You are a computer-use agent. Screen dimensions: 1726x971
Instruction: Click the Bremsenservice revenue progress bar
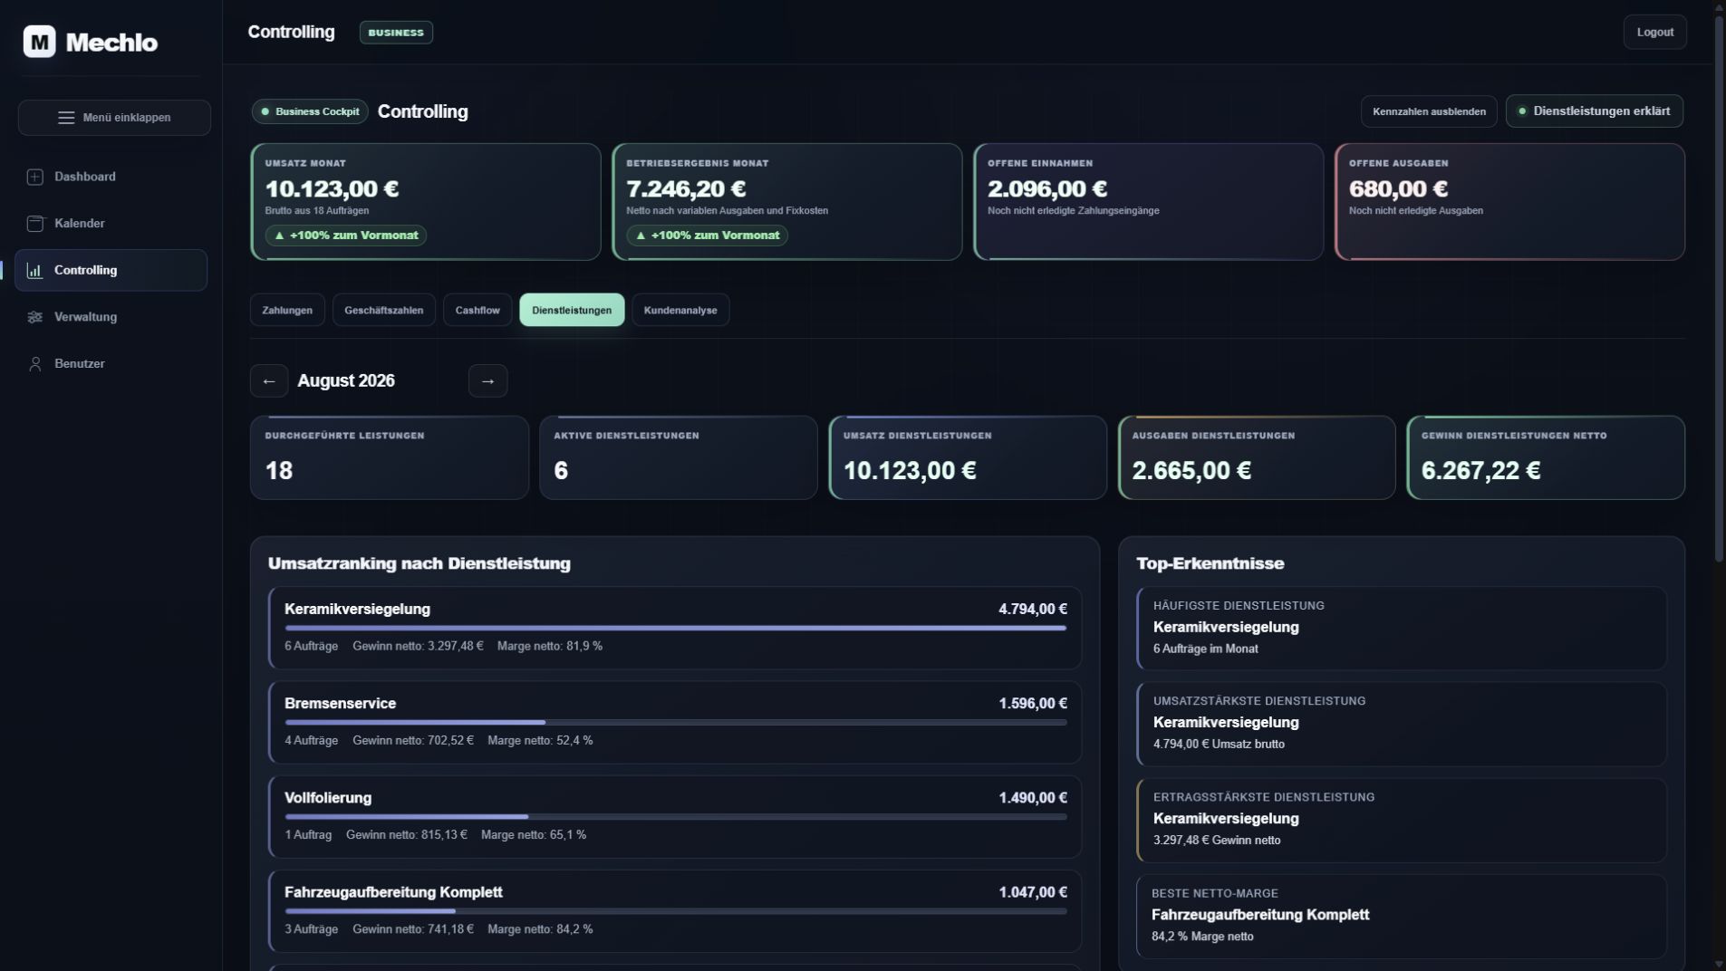pyautogui.click(x=676, y=722)
